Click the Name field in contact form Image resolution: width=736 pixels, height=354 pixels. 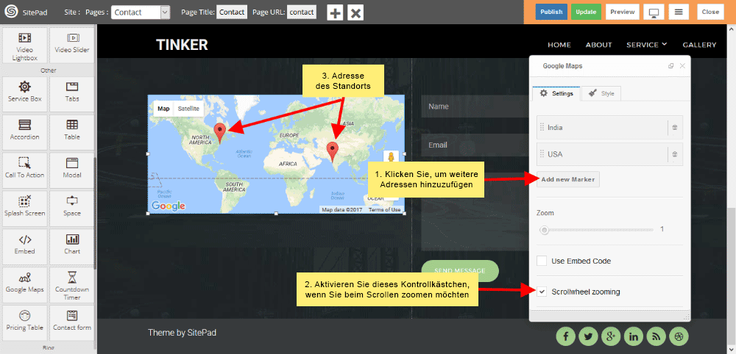[475, 106]
